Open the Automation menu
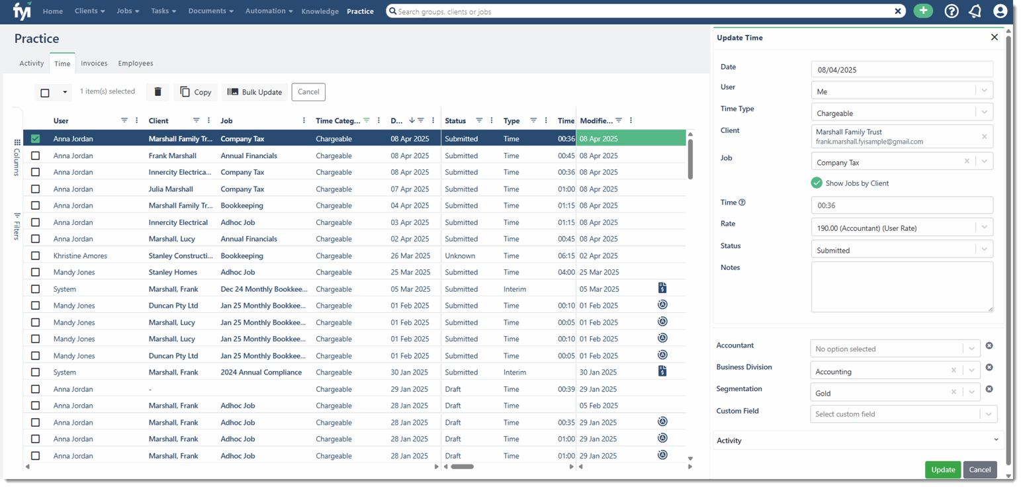Screen dimensions: 1021x487 pos(269,11)
